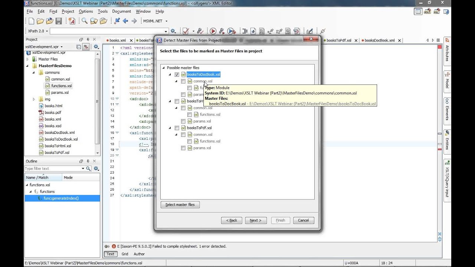Open the Document menu

coord(122,11)
